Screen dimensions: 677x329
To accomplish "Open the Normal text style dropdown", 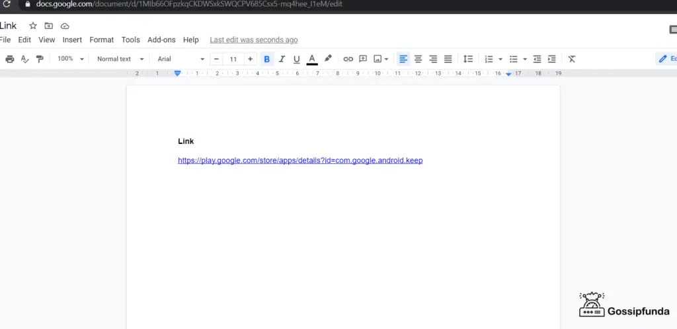I will point(120,59).
